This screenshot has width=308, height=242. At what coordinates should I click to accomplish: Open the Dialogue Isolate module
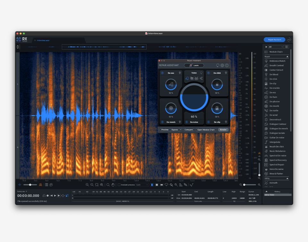277,133
